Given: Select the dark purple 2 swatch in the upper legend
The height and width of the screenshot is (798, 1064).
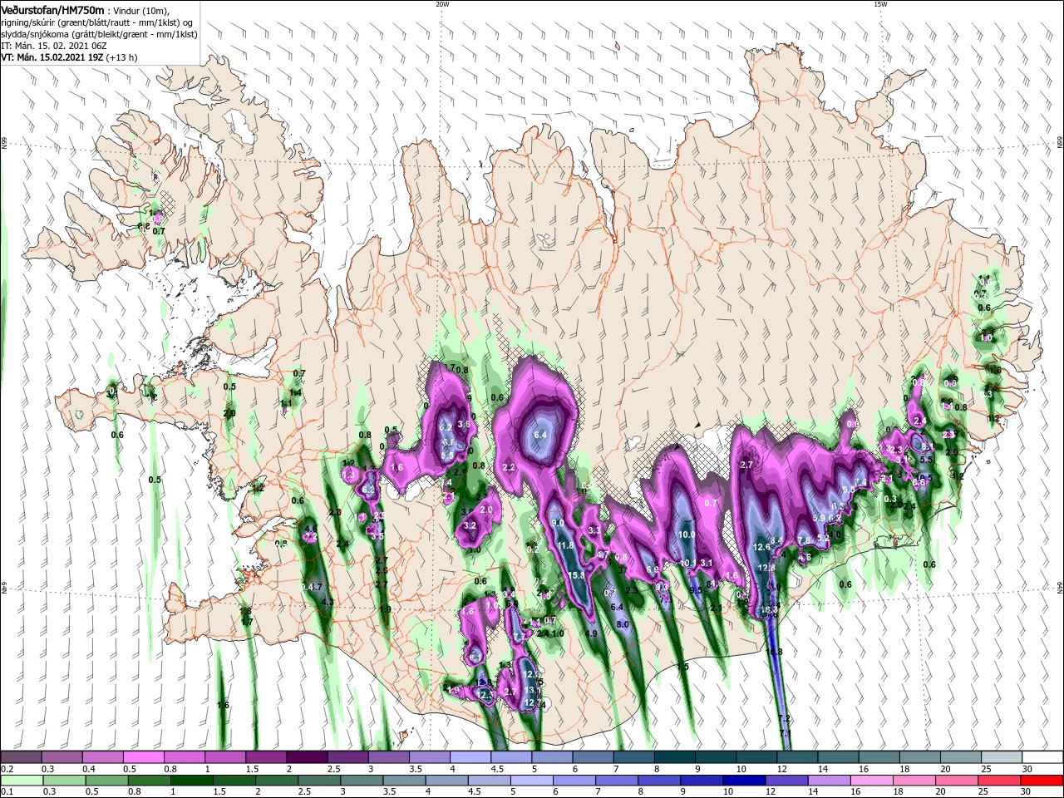Looking at the screenshot, I should tap(307, 757).
